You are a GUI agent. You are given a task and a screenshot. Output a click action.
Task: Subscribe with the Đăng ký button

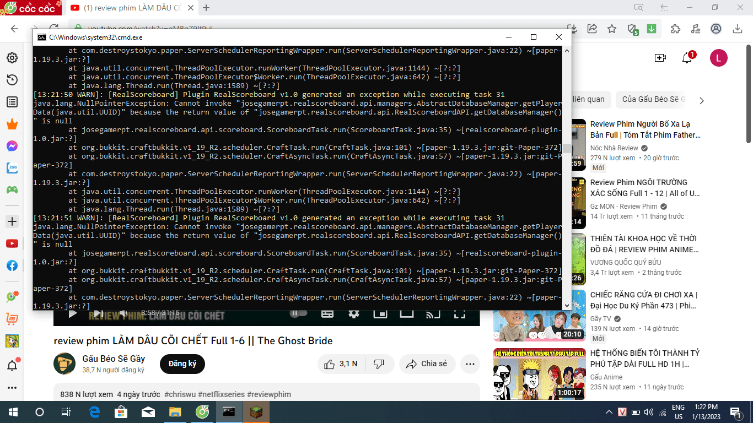[x=182, y=364]
